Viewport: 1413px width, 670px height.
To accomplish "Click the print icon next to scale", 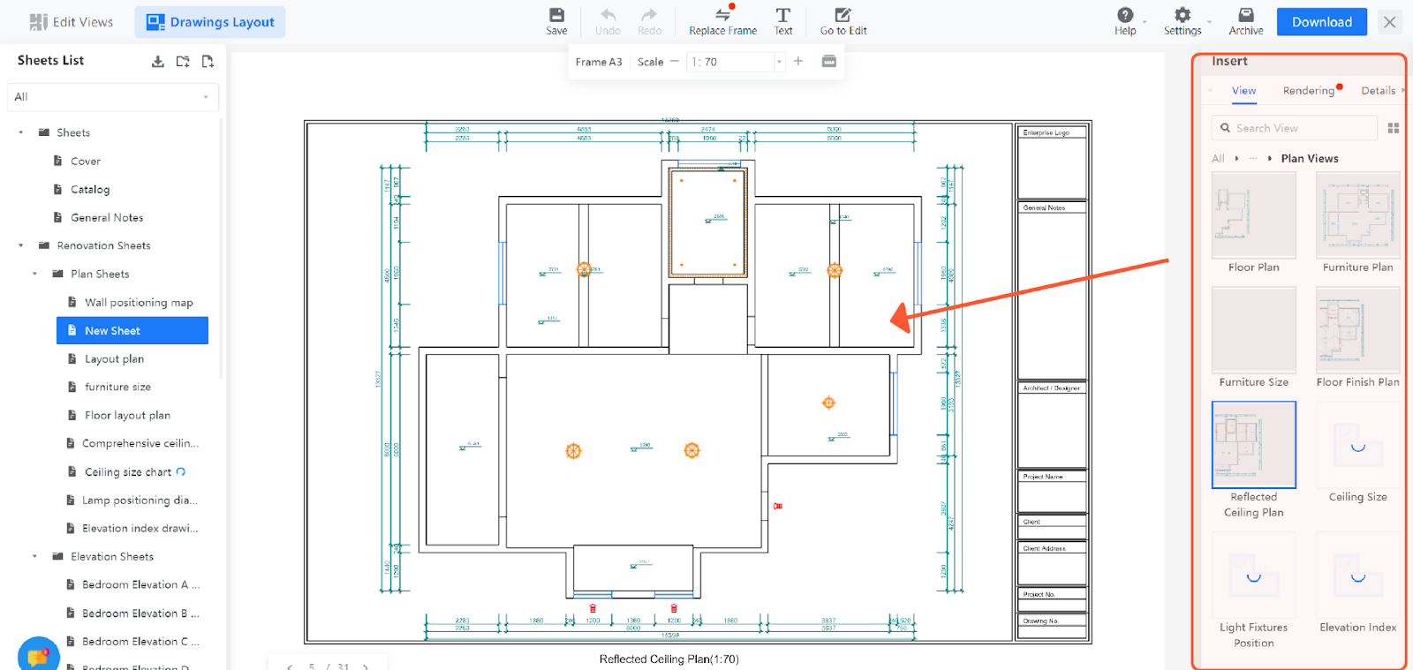I will tap(828, 62).
